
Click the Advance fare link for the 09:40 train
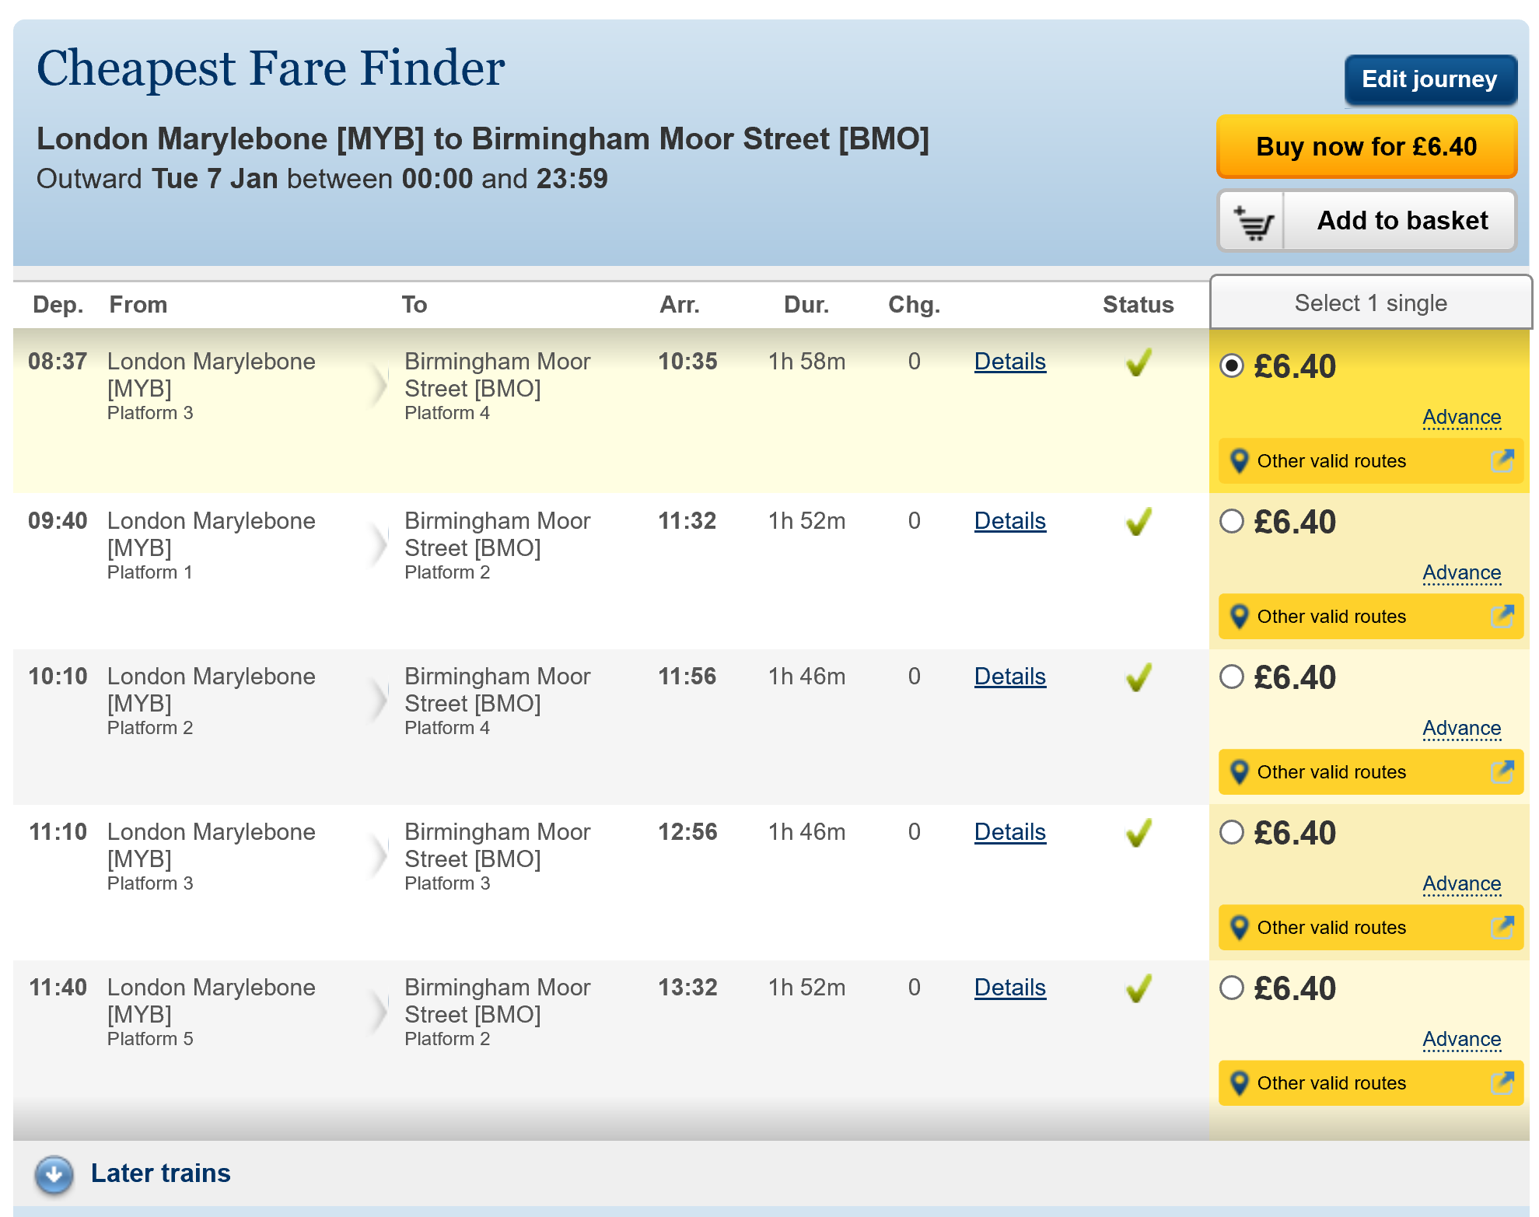[1462, 573]
